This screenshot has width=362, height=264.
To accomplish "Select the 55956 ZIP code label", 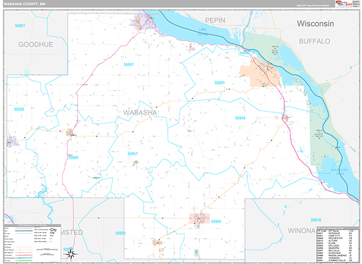I will coord(19,109).
